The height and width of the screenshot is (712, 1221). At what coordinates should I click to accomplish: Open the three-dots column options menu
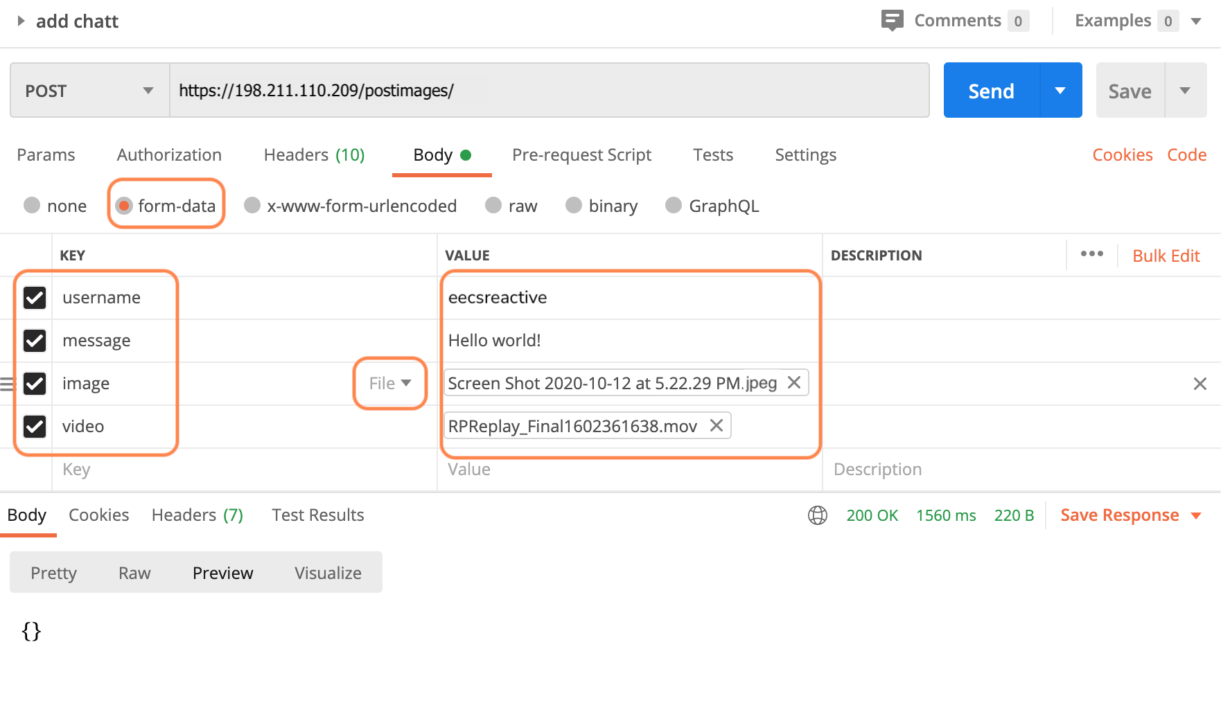tap(1091, 254)
